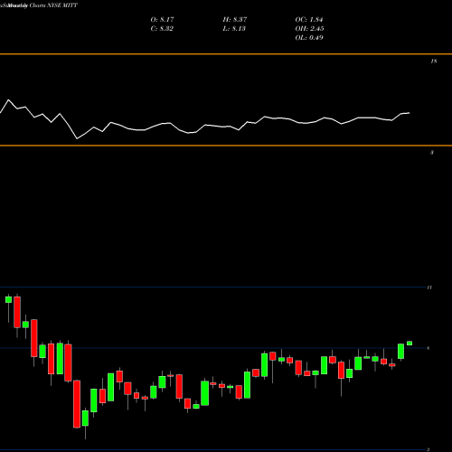Select the low value "L: 8.13"
The image size is (452, 452).
click(234, 29)
